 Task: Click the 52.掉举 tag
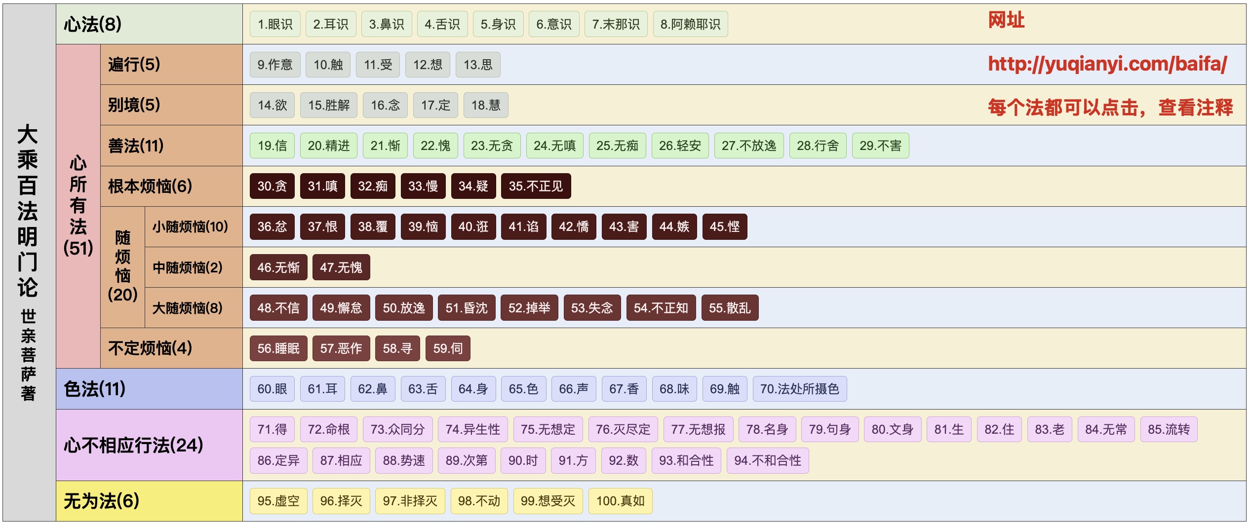(x=529, y=308)
